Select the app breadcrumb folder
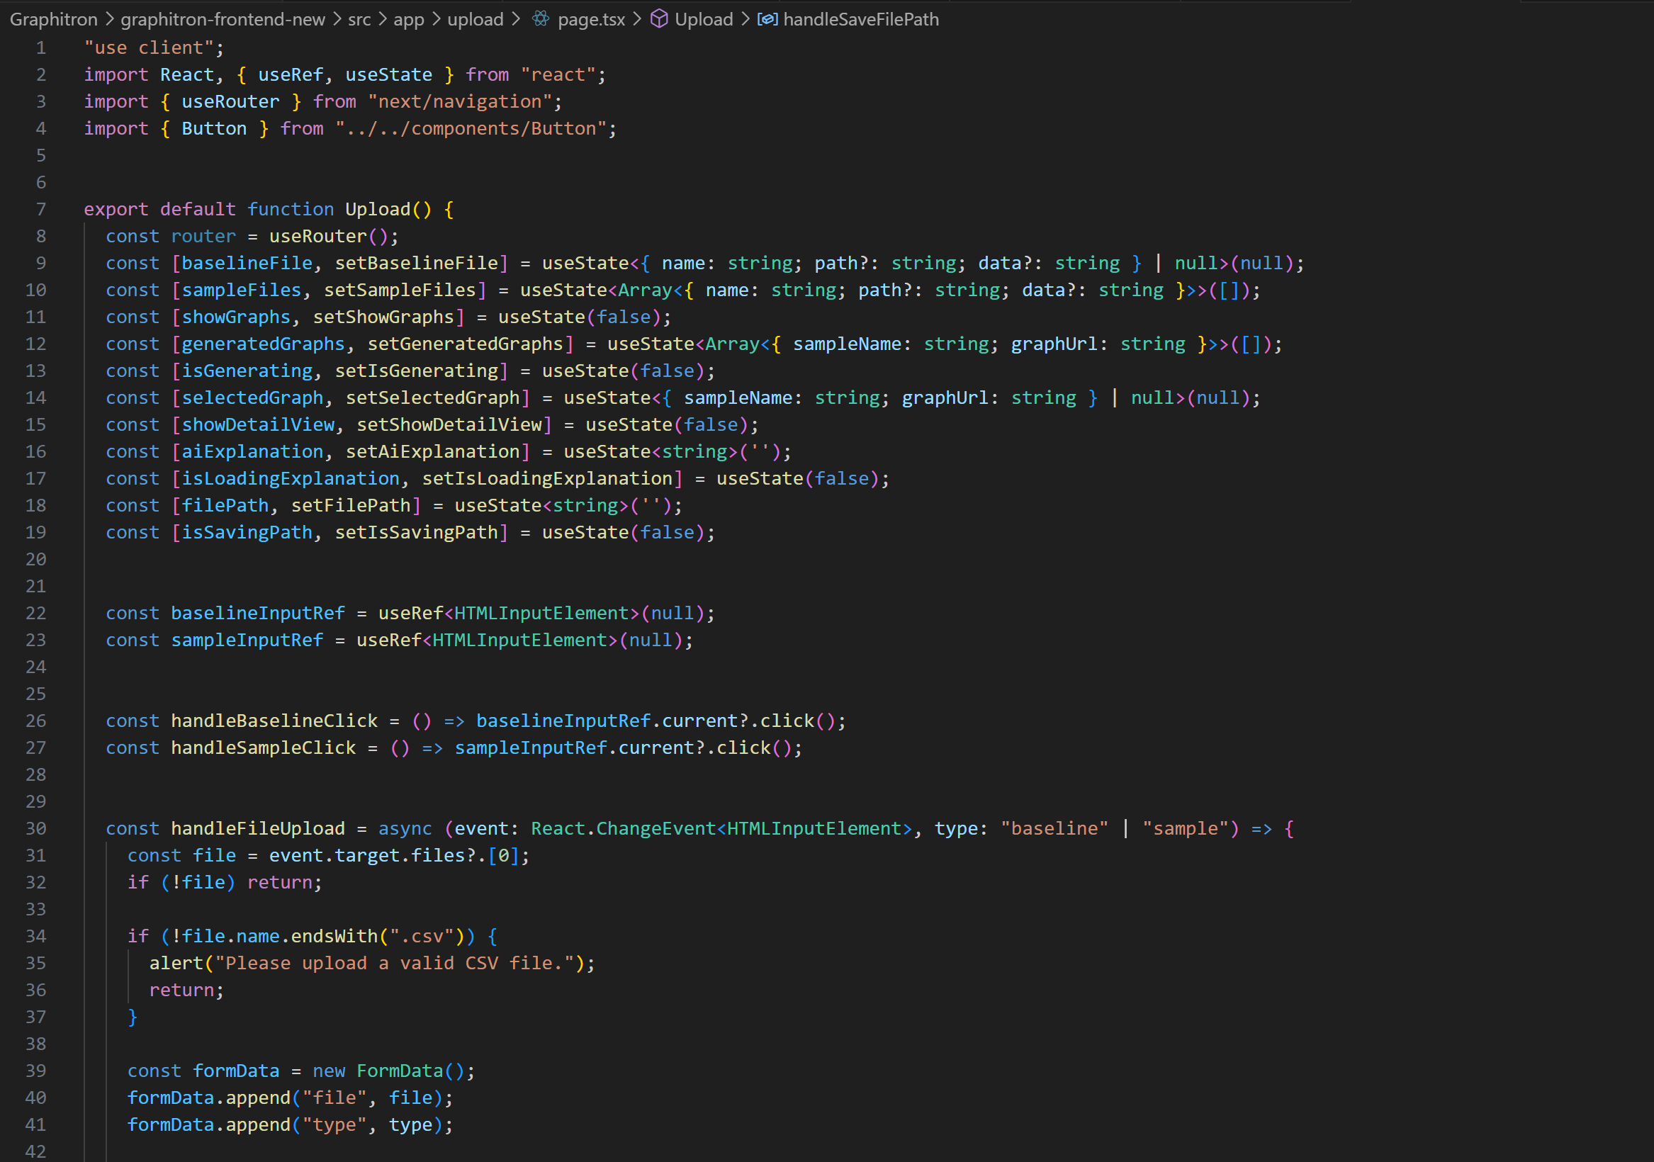 pos(408,19)
